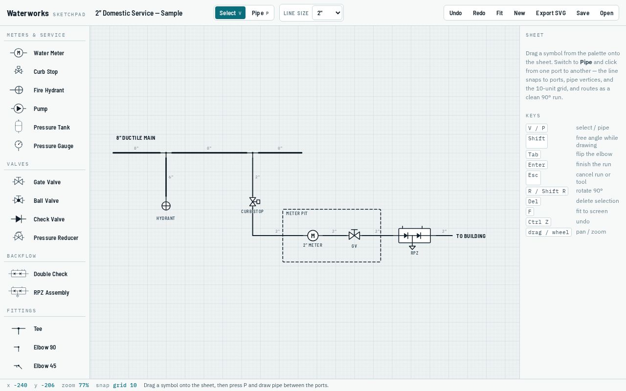Pick the RPZ Assembly palette icon

point(19,292)
